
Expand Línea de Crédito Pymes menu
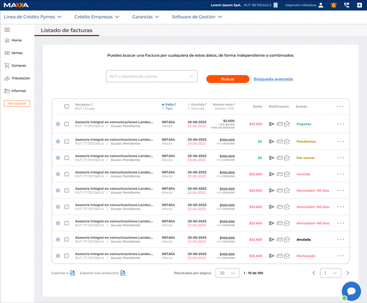[x=32, y=17]
